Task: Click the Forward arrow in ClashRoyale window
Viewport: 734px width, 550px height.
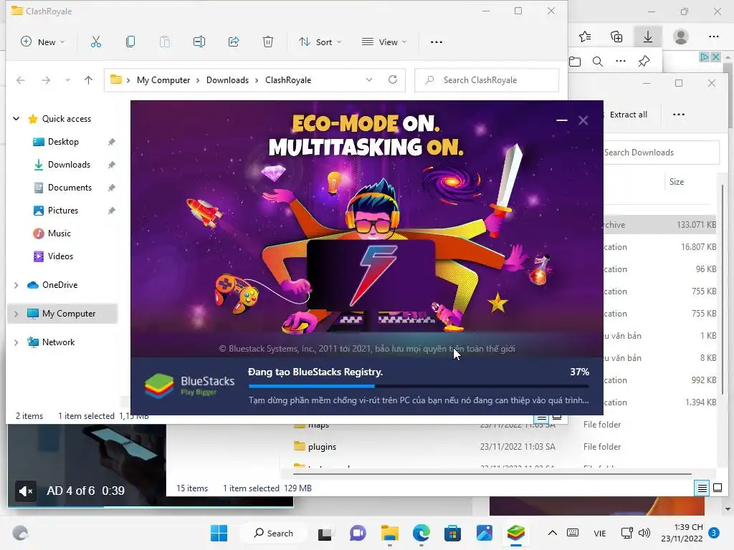Action: [46, 80]
